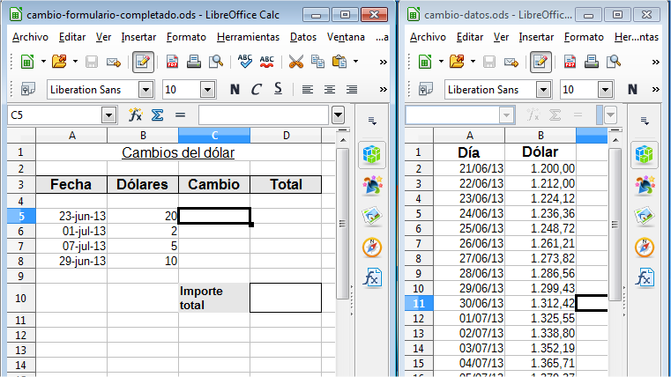This screenshot has width=671, height=377.
Task: Open Print preview in left window
Action: click(216, 62)
